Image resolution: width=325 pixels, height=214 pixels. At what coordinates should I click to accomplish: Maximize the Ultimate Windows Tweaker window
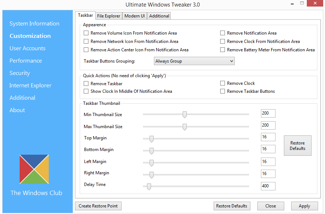click(x=302, y=3)
